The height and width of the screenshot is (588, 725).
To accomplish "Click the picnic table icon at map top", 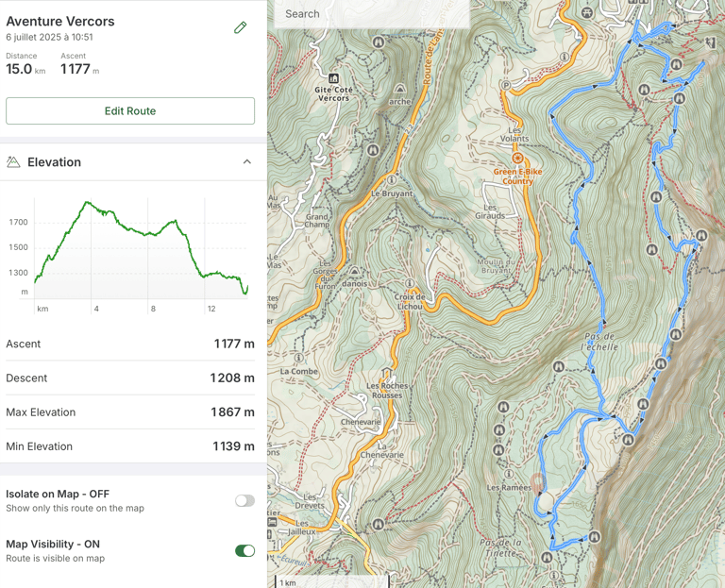I will tap(588, 12).
